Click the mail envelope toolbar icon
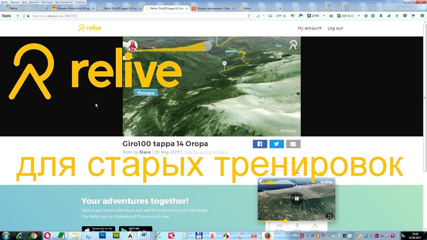The image size is (427, 240). [270, 16]
